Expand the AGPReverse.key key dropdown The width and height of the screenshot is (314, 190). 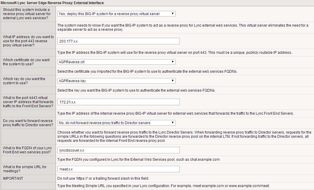116,81
